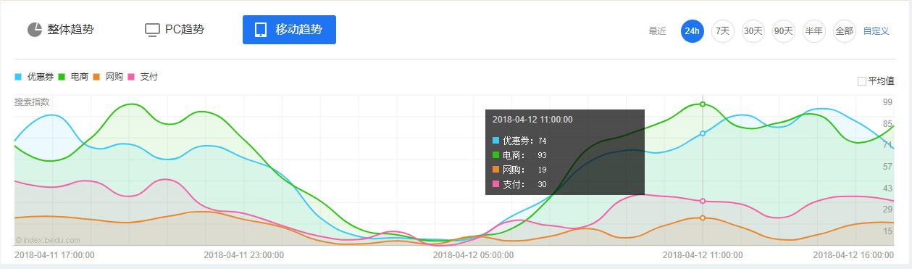Toggle the 支付 legend series

143,76
